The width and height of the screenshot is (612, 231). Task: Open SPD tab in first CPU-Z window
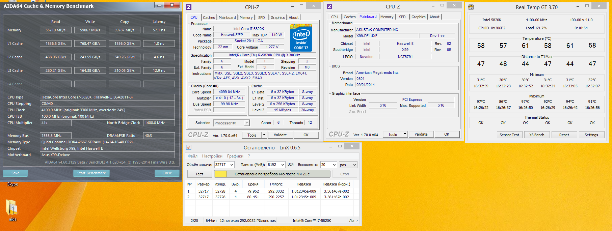[262, 18]
